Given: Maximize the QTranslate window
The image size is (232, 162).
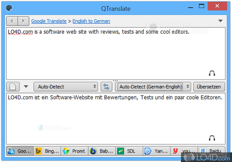Looking at the screenshot, I should click(x=201, y=6).
